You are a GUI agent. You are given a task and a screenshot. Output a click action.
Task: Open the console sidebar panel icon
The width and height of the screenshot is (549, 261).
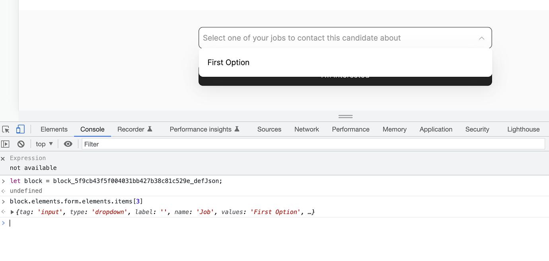coord(5,144)
